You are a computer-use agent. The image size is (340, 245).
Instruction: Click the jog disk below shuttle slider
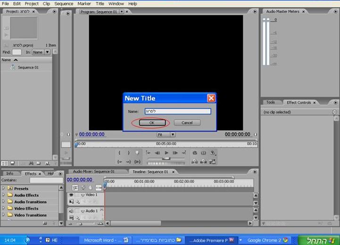tap(166, 163)
